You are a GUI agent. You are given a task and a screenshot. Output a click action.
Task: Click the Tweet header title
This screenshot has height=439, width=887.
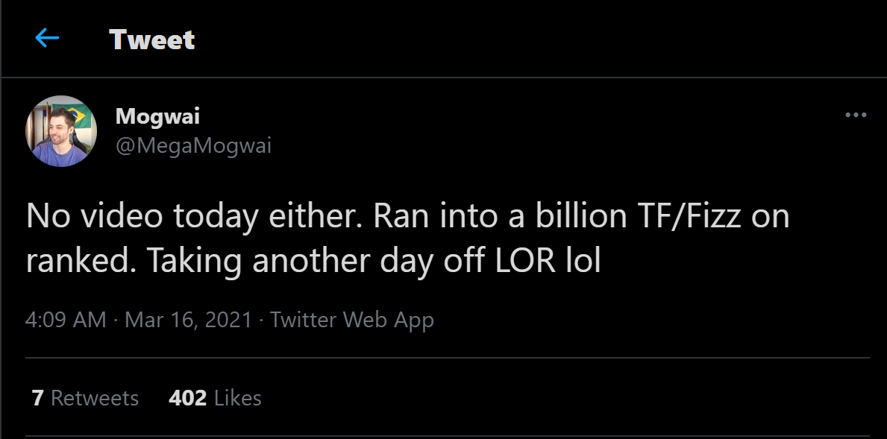pos(151,40)
